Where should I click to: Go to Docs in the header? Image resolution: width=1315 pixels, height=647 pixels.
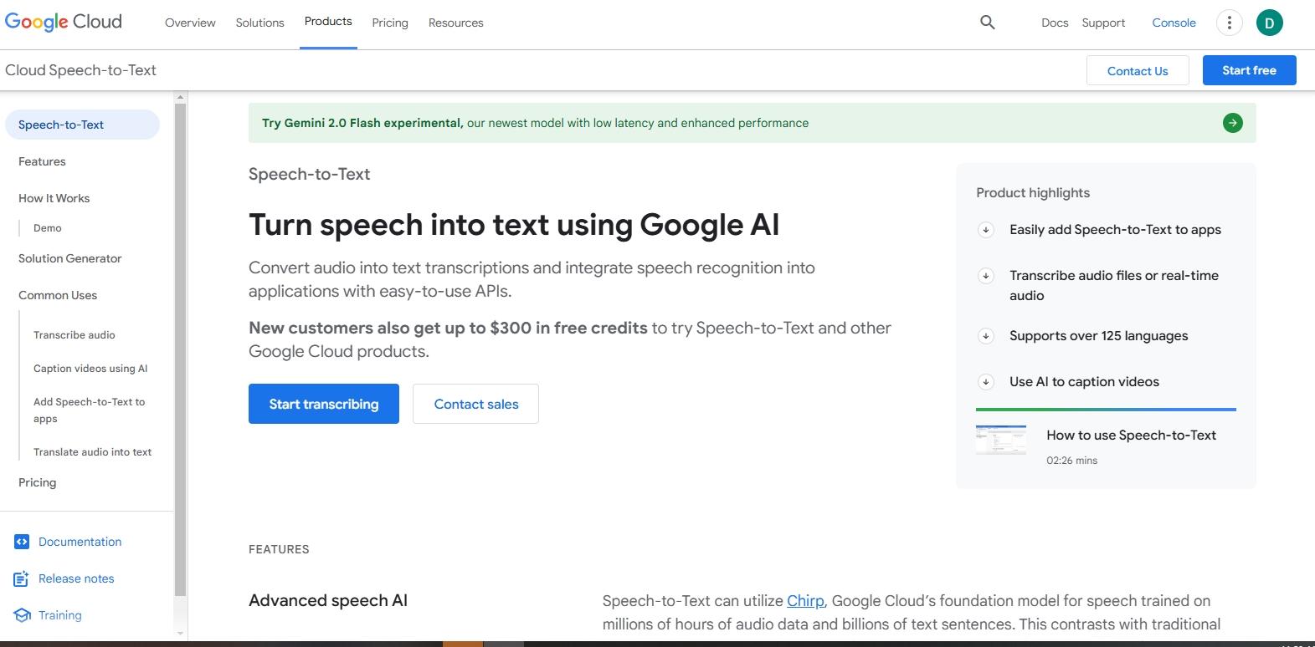click(1055, 23)
